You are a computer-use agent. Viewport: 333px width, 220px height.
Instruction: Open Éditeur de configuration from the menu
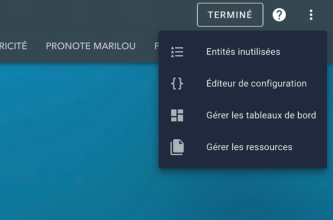point(243,83)
